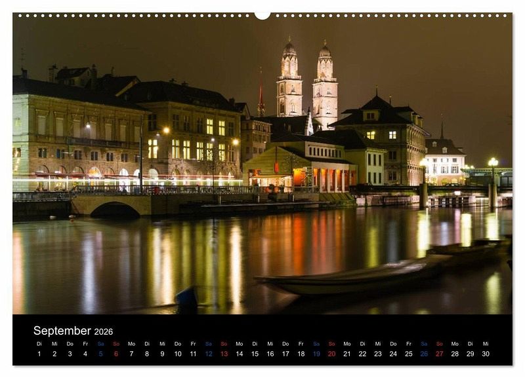This screenshot has height=378, width=525.
Task: Click the twin church towers in photo
Action: [306, 82]
